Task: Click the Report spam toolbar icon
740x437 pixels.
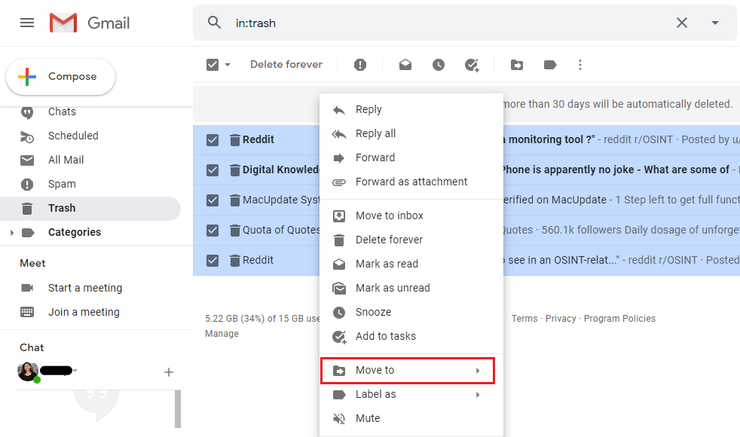Action: pyautogui.click(x=360, y=65)
